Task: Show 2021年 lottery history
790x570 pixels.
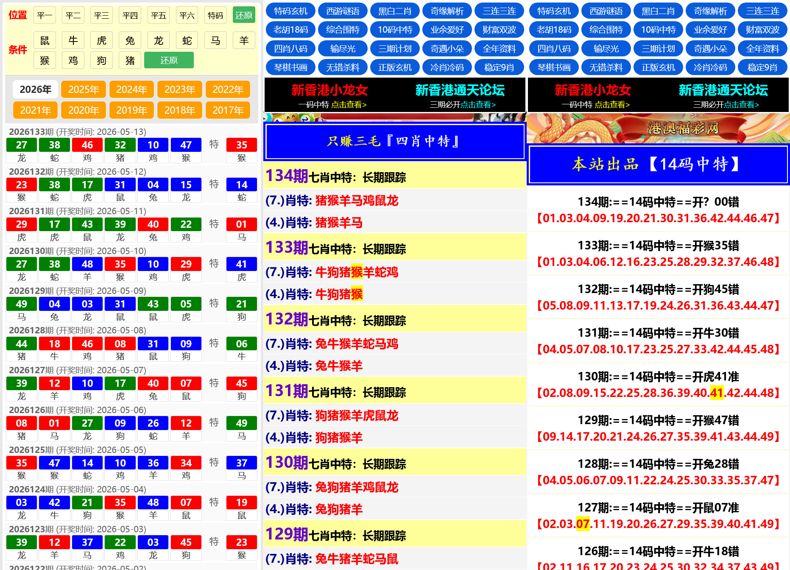Action: (x=36, y=110)
